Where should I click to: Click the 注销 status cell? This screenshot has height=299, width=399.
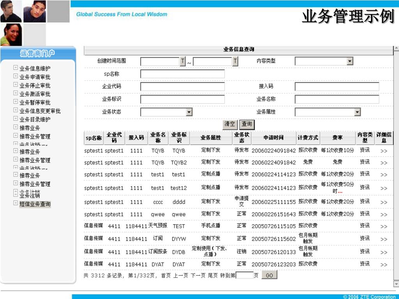242,252
